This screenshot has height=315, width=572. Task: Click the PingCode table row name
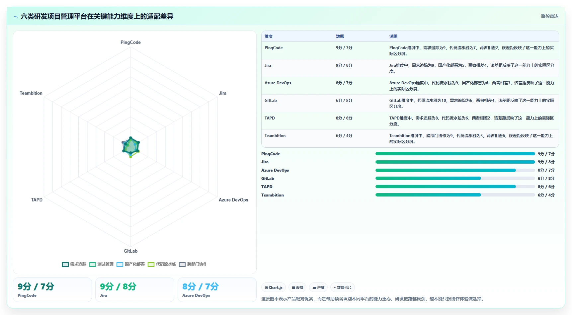[x=274, y=48]
